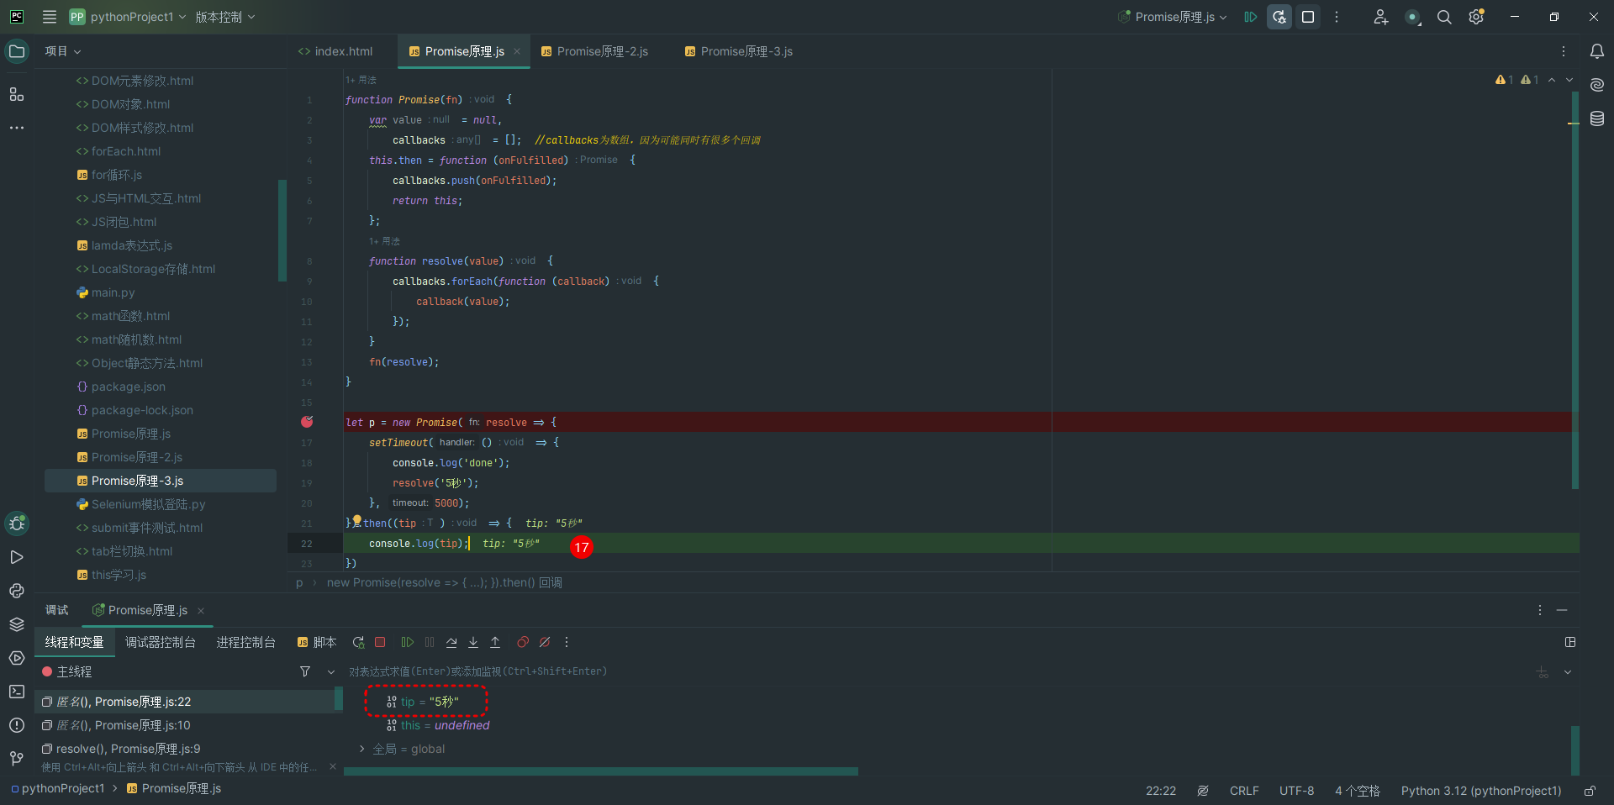Viewport: 1614px width, 805px height.
Task: Open package.json in the project tree
Action: (128, 387)
